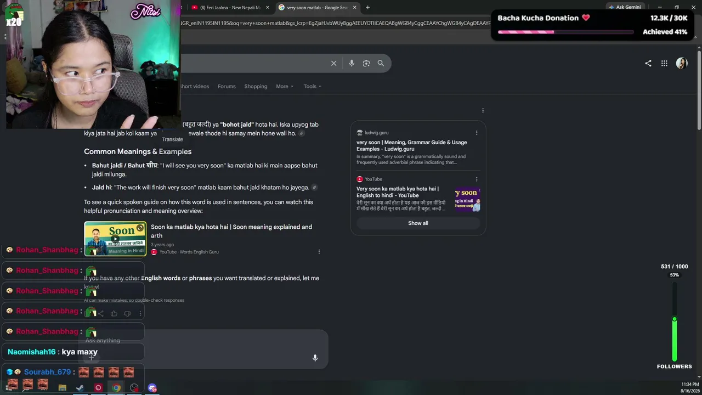Image resolution: width=702 pixels, height=395 pixels.
Task: Expand the More search filters dropdown
Action: pos(285,86)
